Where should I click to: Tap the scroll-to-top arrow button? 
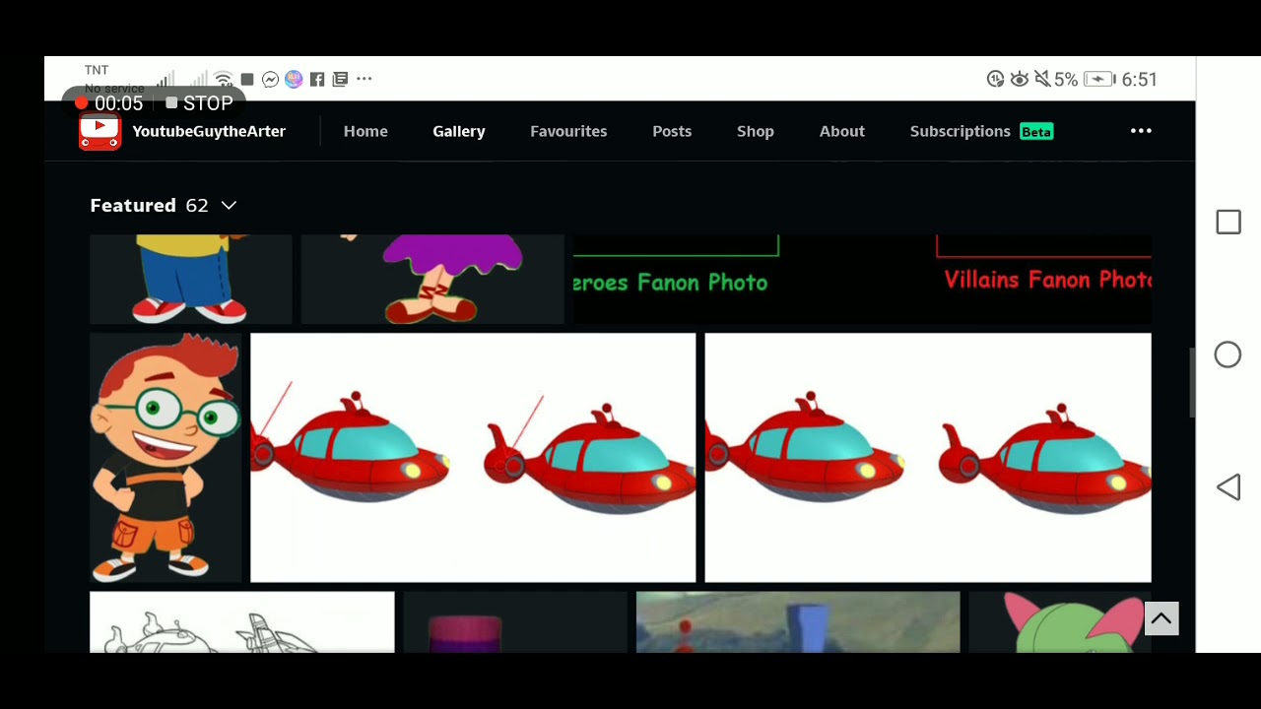1161,618
